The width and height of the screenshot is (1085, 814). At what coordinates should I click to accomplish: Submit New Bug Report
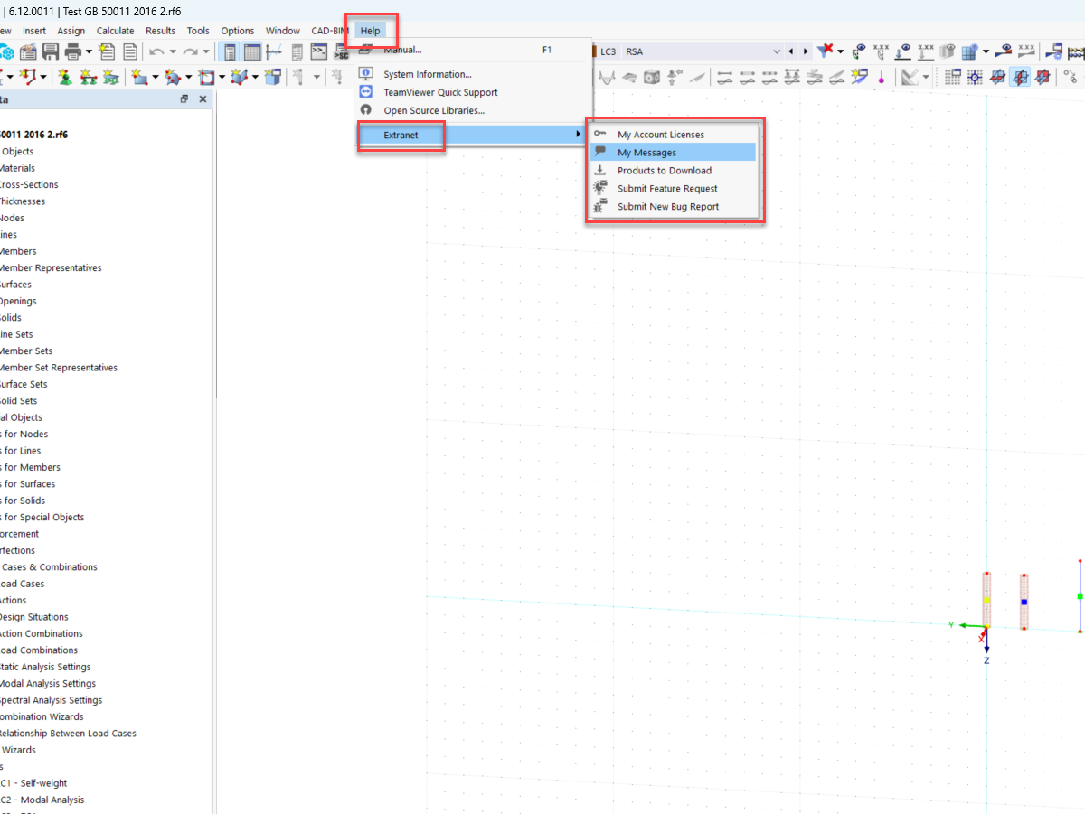(666, 206)
